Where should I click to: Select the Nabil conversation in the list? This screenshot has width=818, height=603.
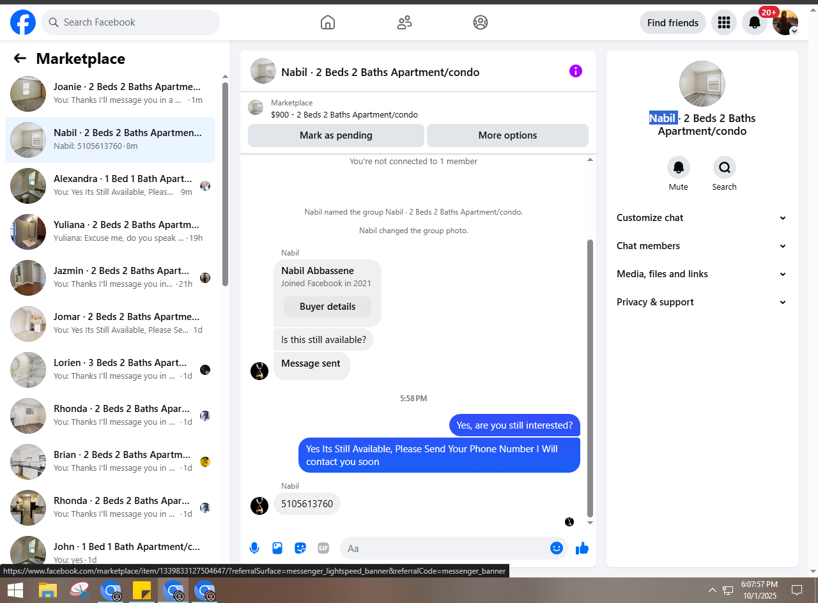coord(110,140)
